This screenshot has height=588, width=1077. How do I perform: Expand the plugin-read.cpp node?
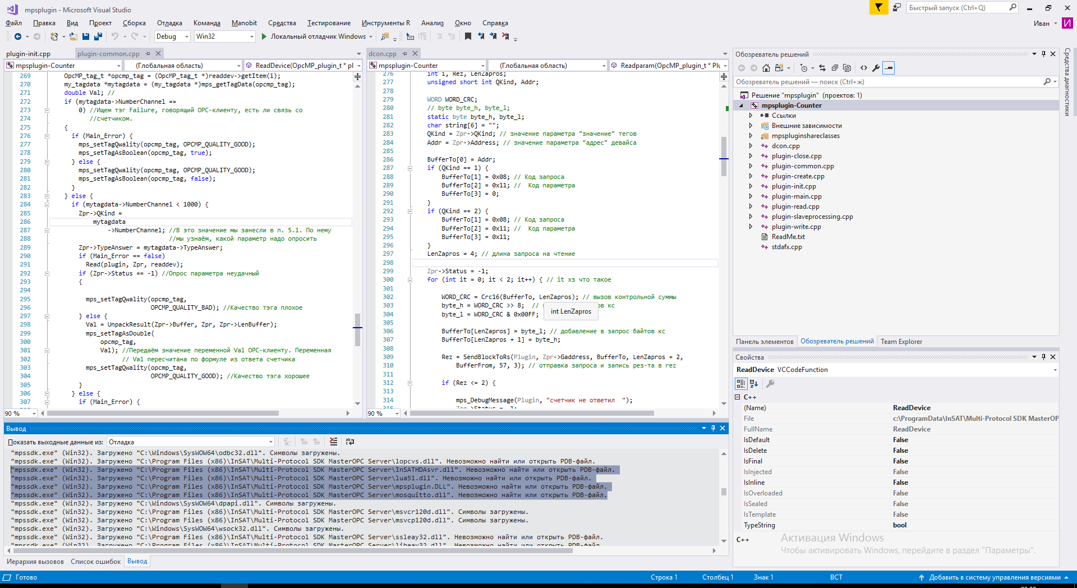coord(751,206)
